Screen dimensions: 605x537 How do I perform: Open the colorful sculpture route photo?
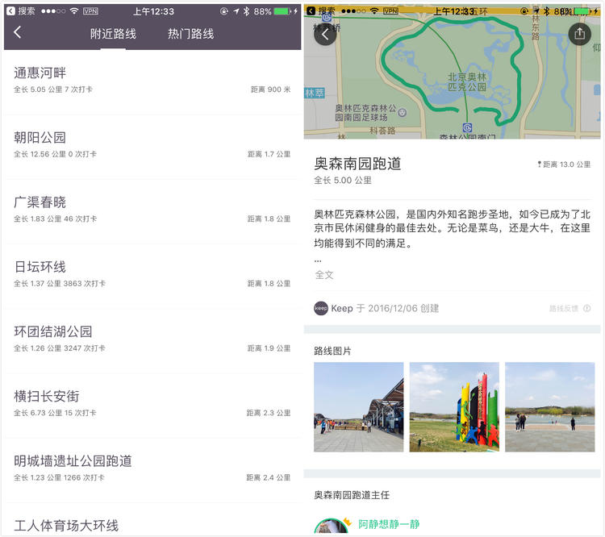(x=454, y=407)
